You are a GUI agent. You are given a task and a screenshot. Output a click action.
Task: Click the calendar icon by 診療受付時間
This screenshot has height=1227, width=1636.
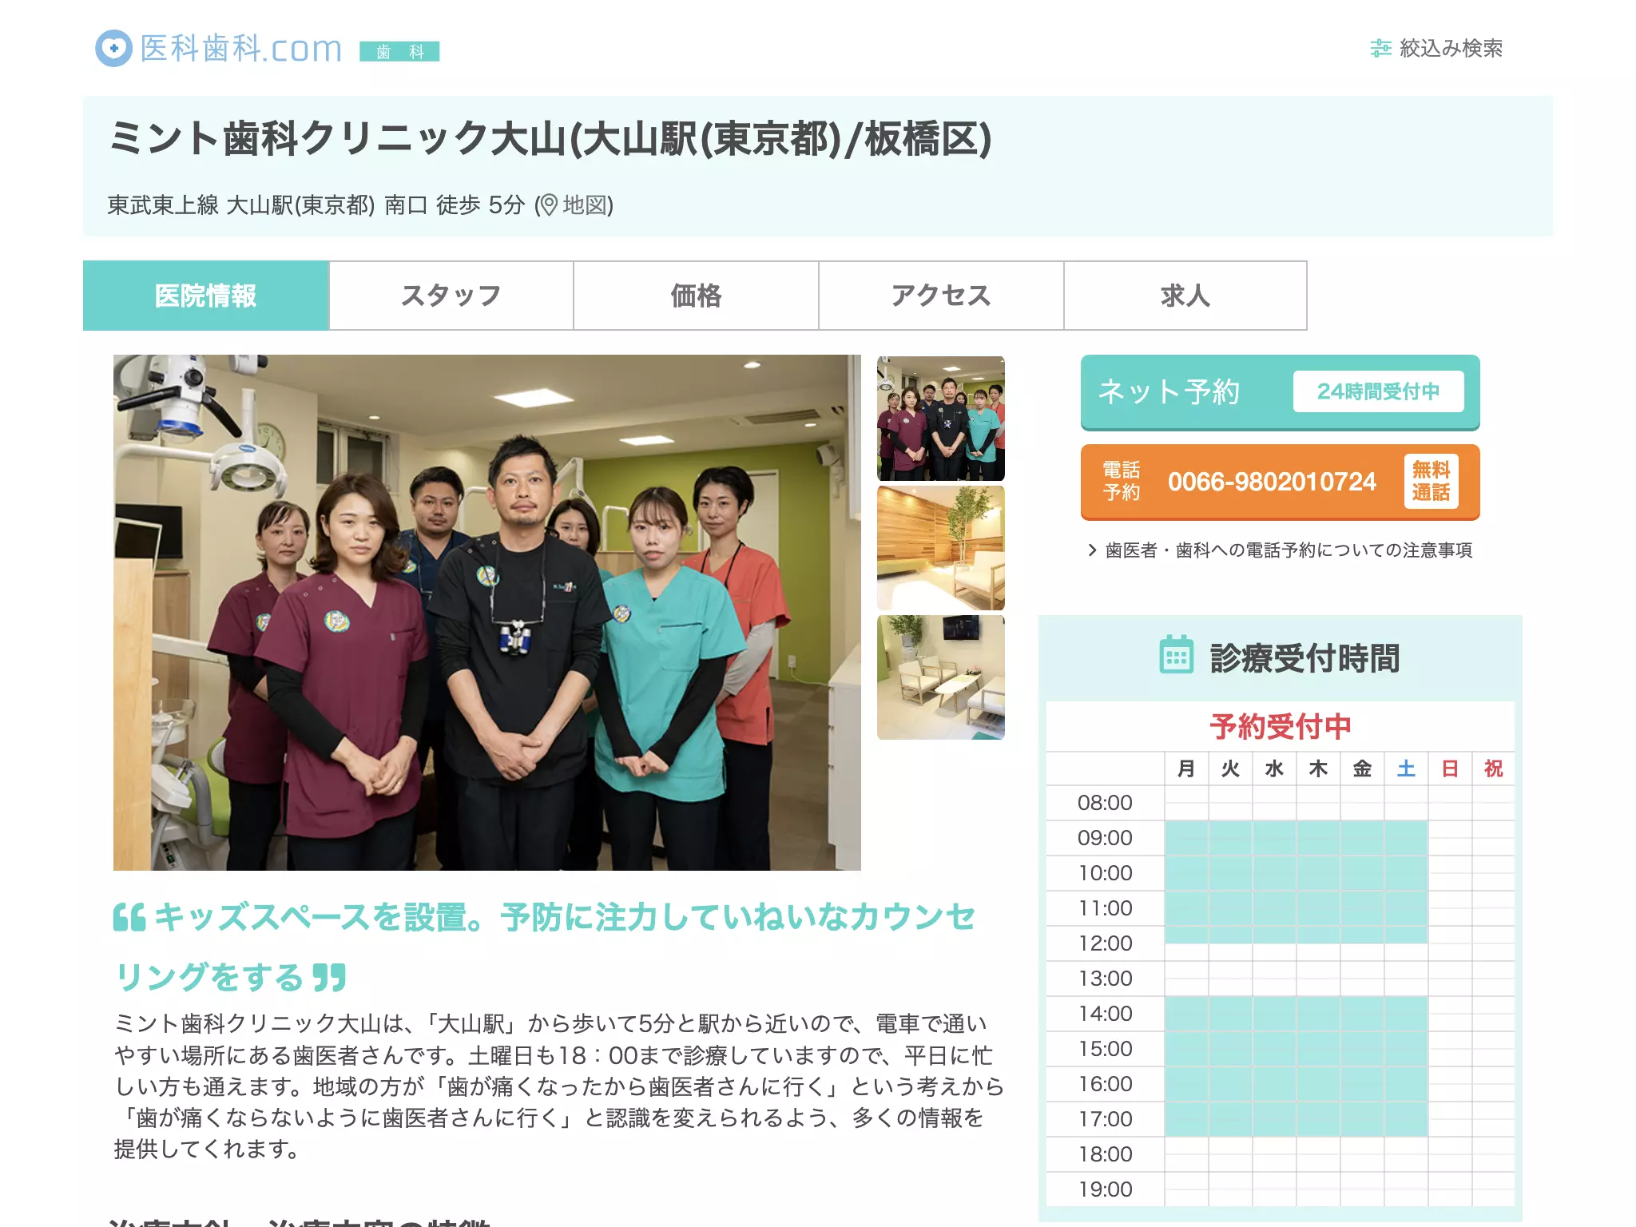[x=1176, y=655]
